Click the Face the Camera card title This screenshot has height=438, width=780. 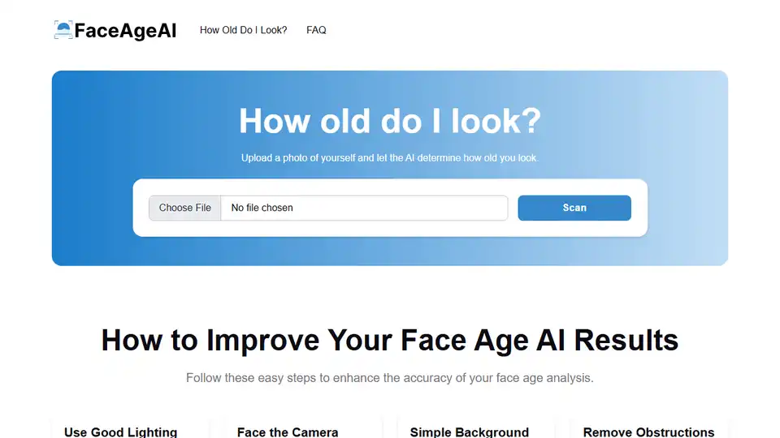click(288, 432)
